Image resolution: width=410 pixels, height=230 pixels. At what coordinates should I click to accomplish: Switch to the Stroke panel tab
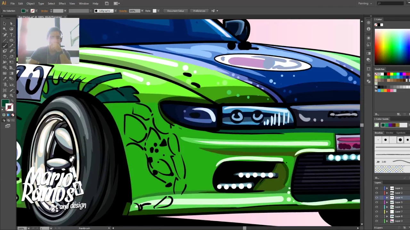point(389,133)
